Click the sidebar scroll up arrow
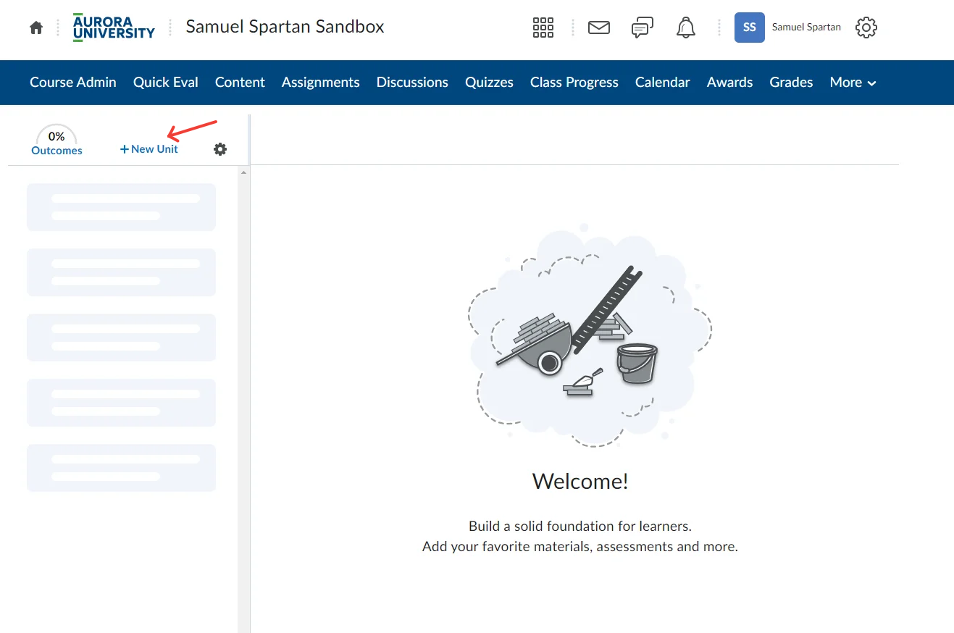 (x=243, y=172)
